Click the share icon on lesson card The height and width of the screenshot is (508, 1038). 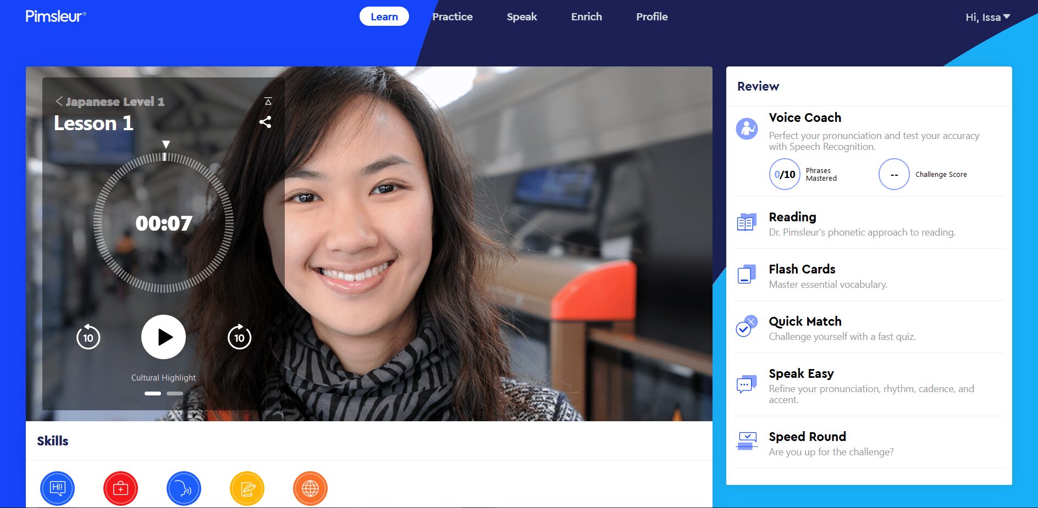(265, 122)
